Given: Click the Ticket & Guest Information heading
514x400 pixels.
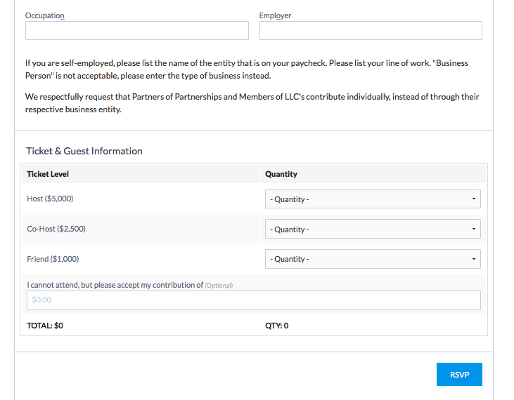Looking at the screenshot, I should tap(84, 151).
